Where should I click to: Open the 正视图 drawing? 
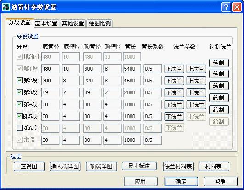[x=29, y=167]
